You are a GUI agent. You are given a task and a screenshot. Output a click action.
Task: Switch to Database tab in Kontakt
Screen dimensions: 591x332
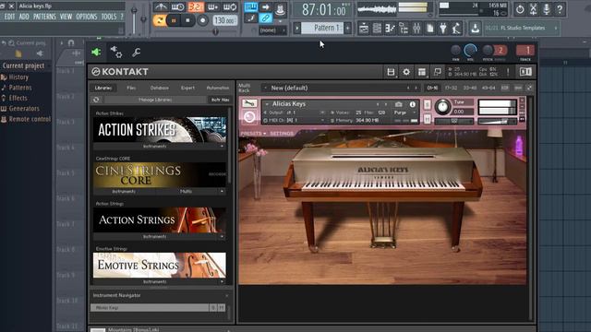(160, 88)
